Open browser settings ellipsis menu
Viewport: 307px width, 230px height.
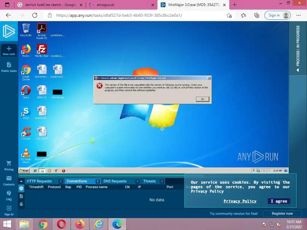pos(299,15)
